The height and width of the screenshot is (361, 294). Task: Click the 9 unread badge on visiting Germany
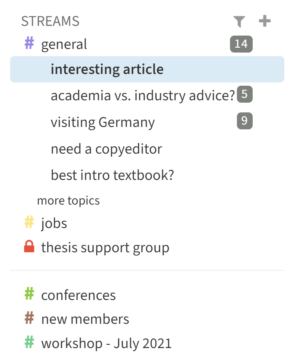point(245,121)
